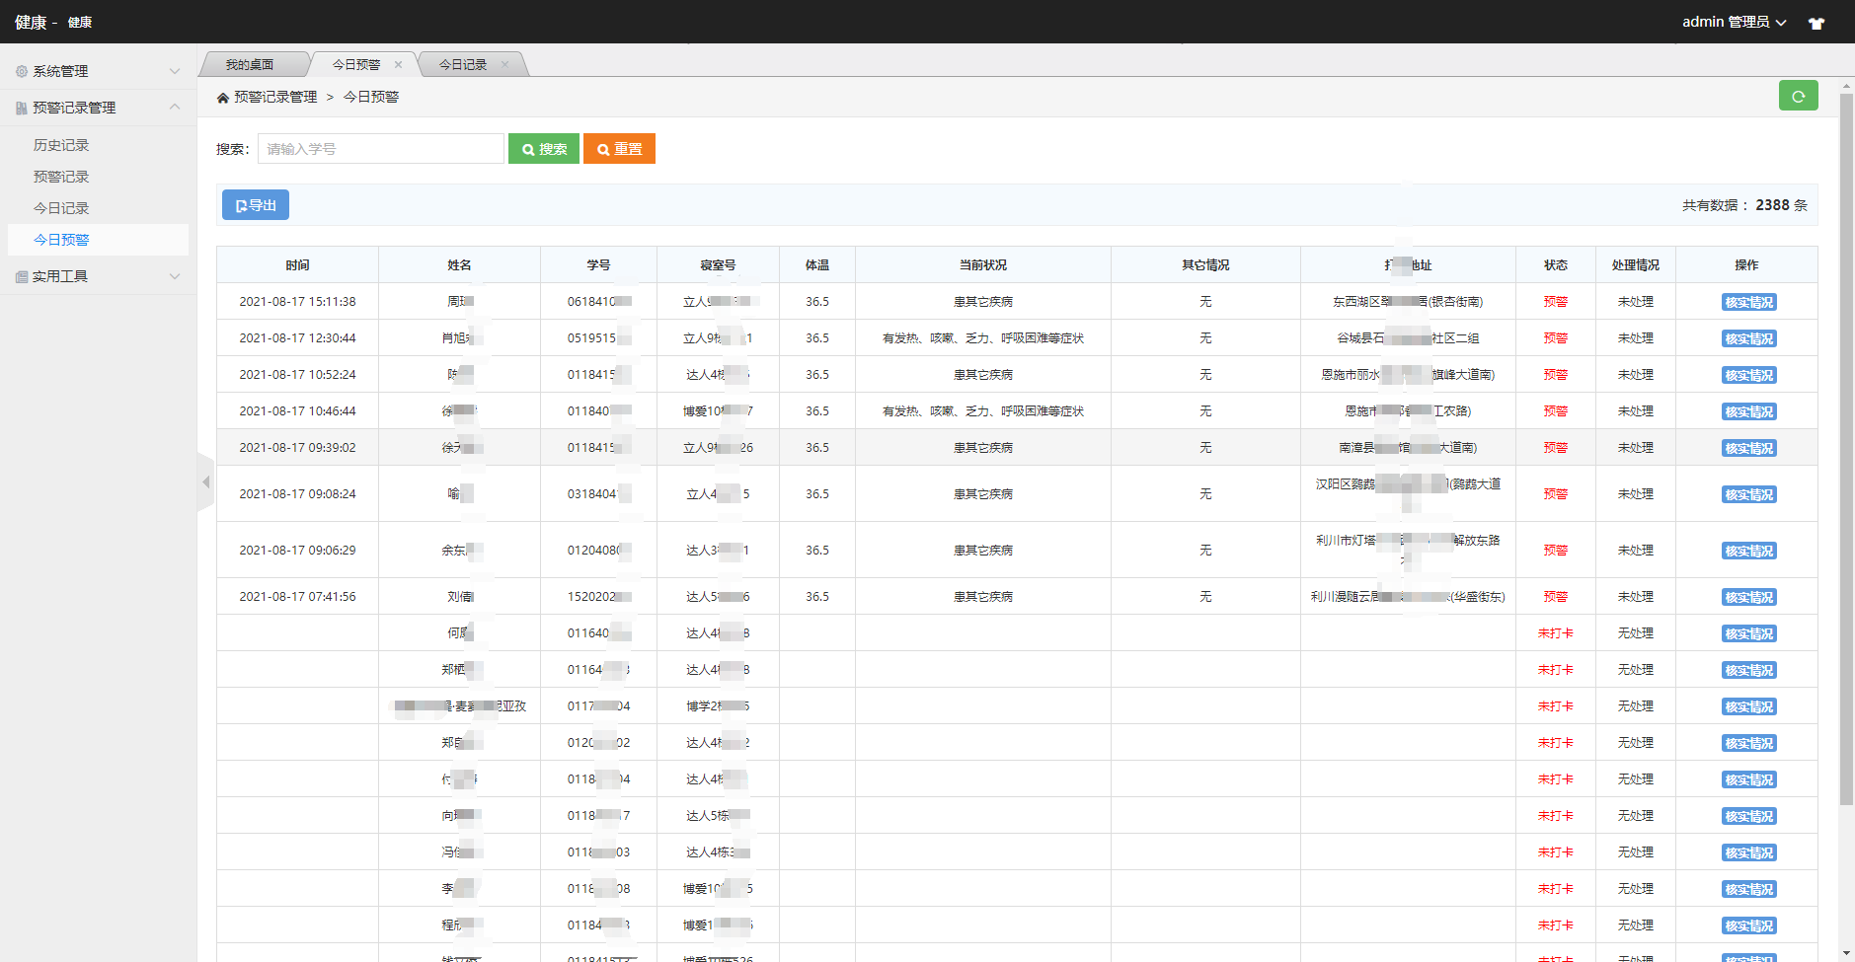This screenshot has width=1855, height=962.
Task: Click the 当前状况 column header
Action: 983,265
